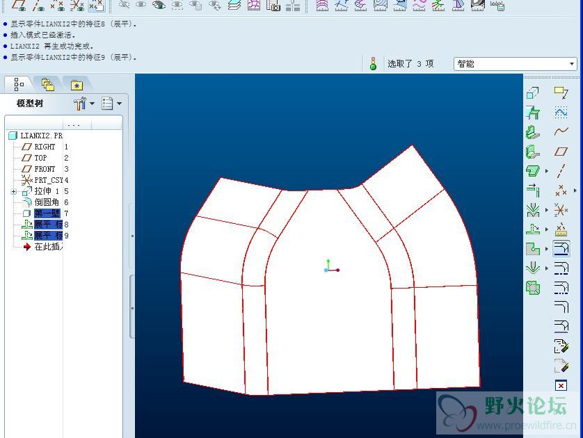Toggle the highlighted points-with-box display button
This screenshot has height=438, width=583.
(96, 5)
